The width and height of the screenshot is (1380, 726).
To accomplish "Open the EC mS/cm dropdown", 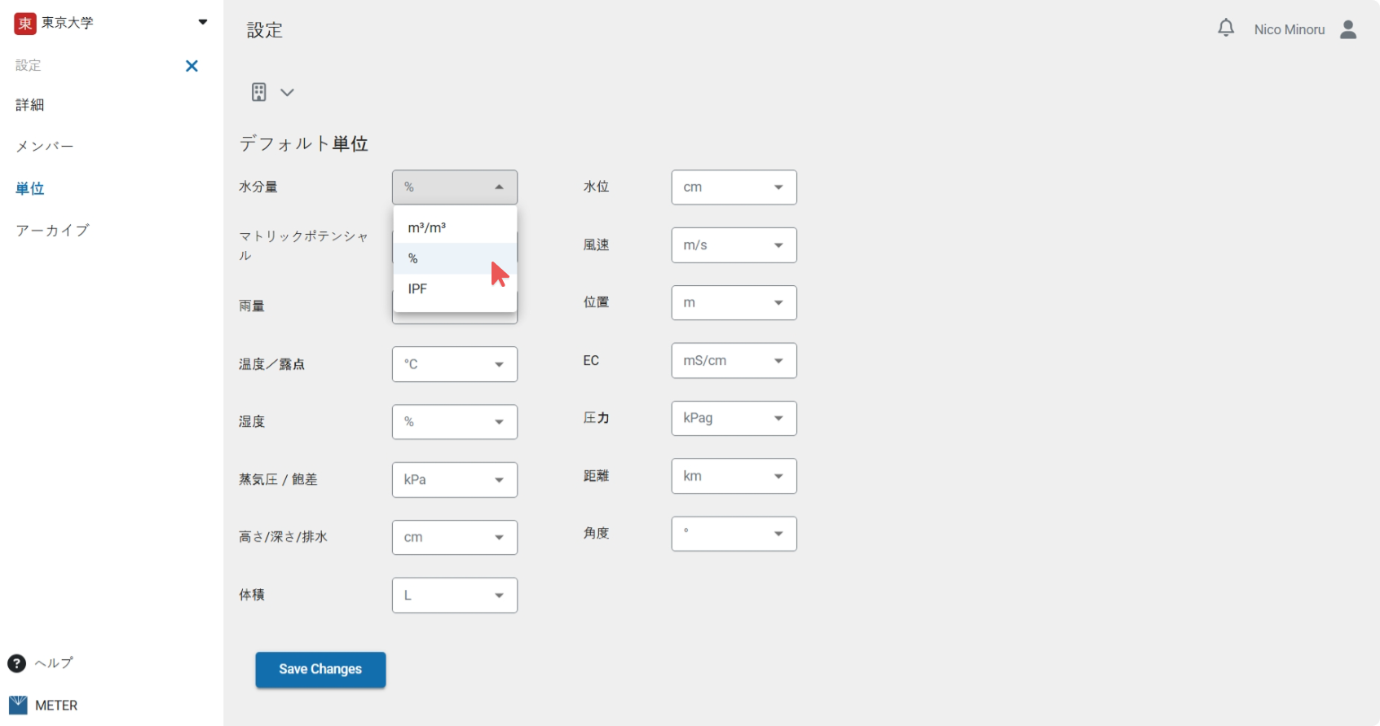I will pos(734,361).
